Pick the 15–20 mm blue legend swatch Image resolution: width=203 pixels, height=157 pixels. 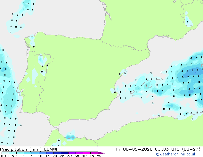coord(50,153)
